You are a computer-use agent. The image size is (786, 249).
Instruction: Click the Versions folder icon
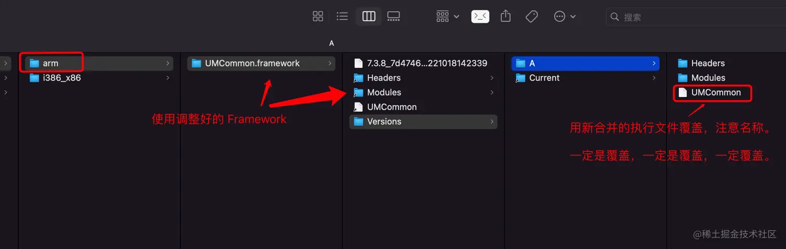pyautogui.click(x=358, y=122)
